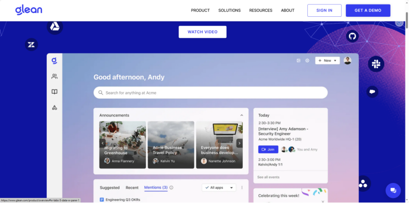Click the Celebrating this week! heading
Image resolution: width=409 pixels, height=203 pixels.
click(x=279, y=196)
